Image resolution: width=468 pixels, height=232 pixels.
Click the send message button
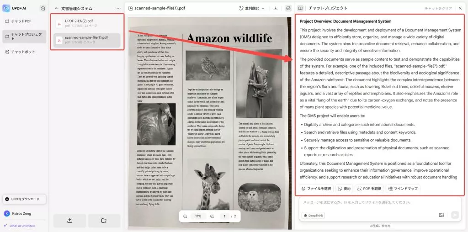(455, 215)
